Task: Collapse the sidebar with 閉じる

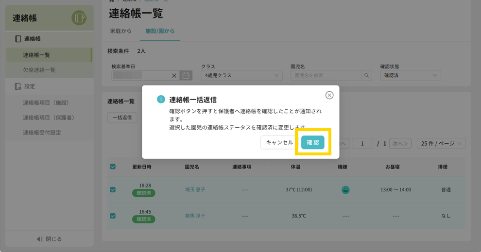Action: (x=49, y=239)
